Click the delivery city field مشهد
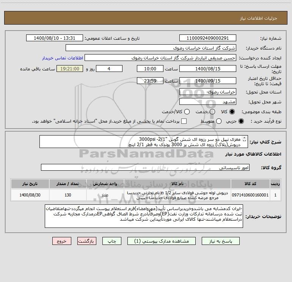The width and height of the screenshot is (292, 282). (208, 102)
